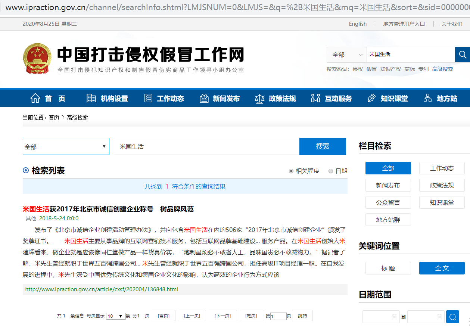Click hot search term 侵权
This screenshot has width=470, height=326.
click(x=358, y=69)
